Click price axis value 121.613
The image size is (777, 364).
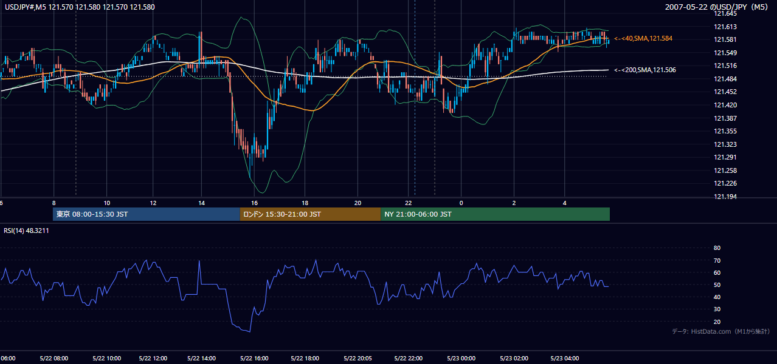tap(726, 27)
